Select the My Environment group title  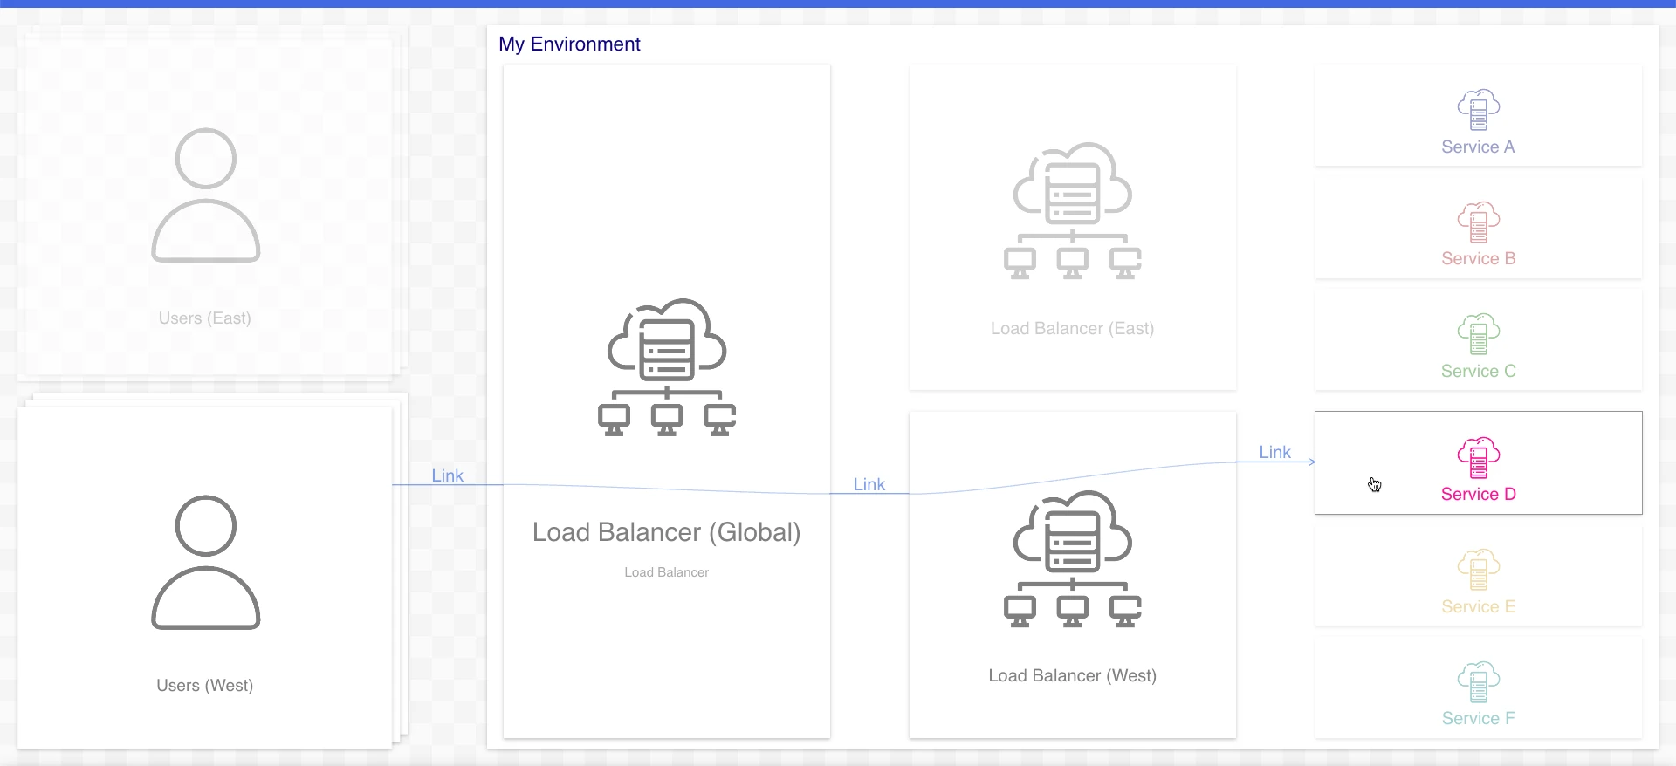(569, 44)
